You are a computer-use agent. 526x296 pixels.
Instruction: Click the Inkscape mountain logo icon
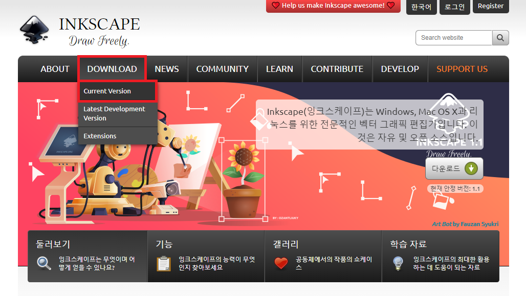pyautogui.click(x=34, y=30)
